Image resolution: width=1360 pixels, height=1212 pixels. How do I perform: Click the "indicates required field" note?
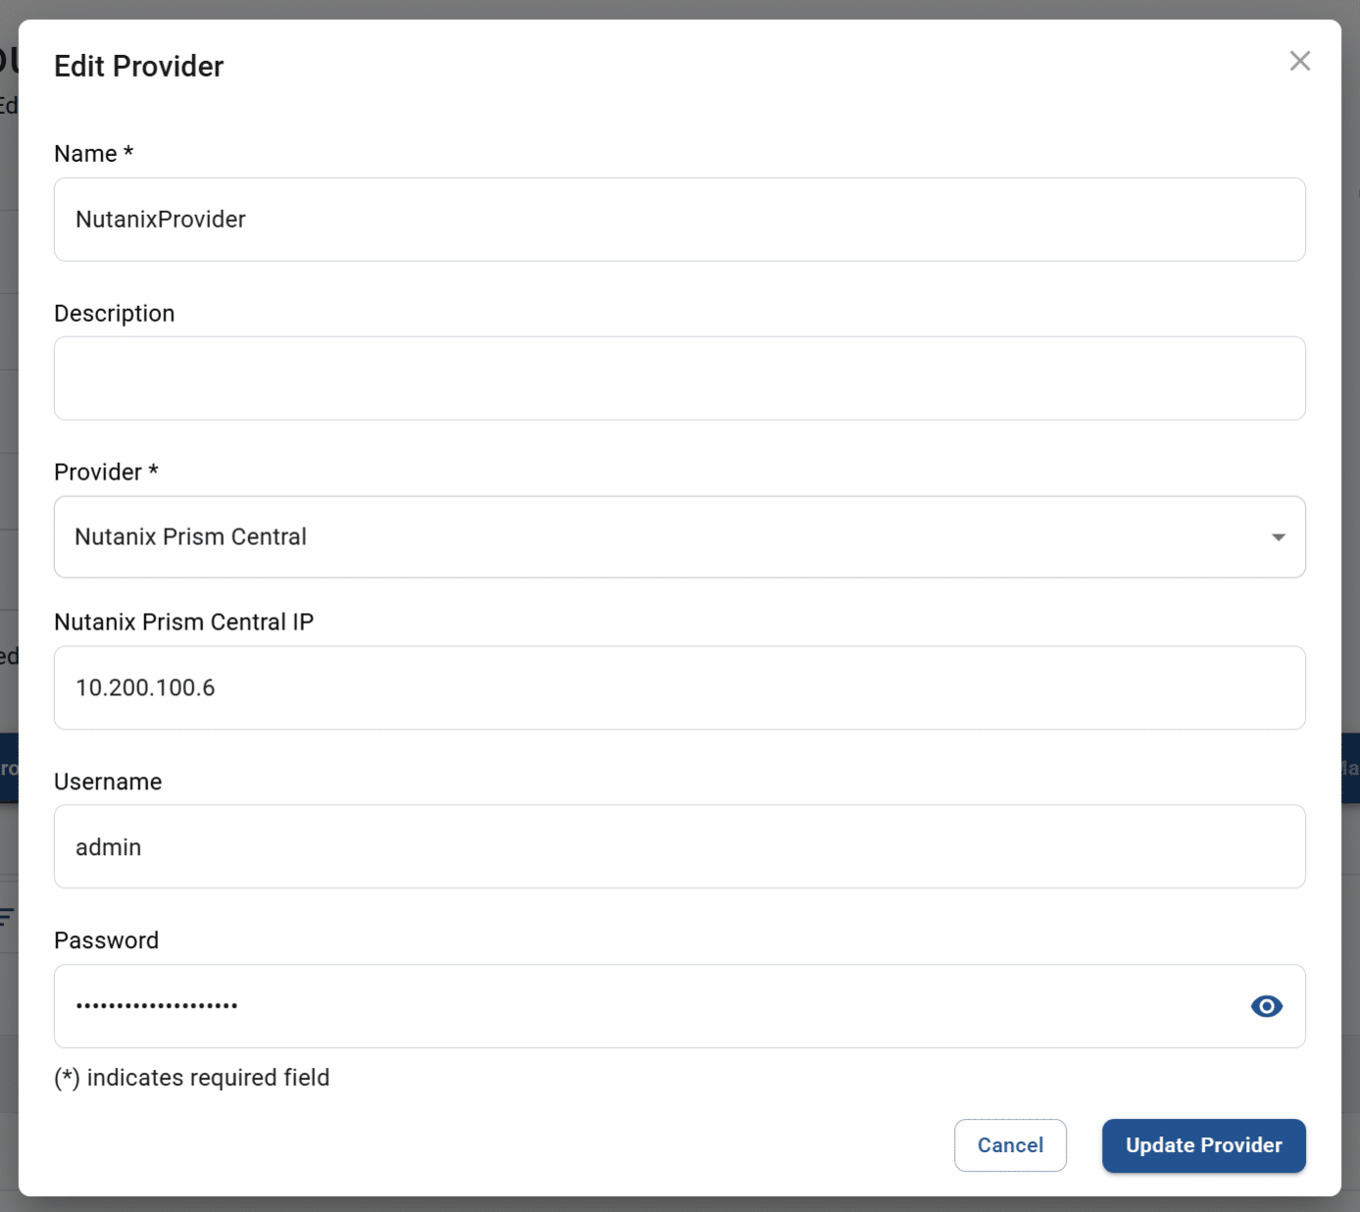[192, 1078]
